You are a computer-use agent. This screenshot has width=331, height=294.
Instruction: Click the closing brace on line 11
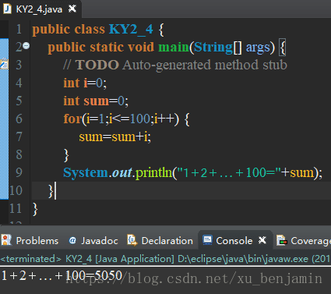click(x=35, y=209)
